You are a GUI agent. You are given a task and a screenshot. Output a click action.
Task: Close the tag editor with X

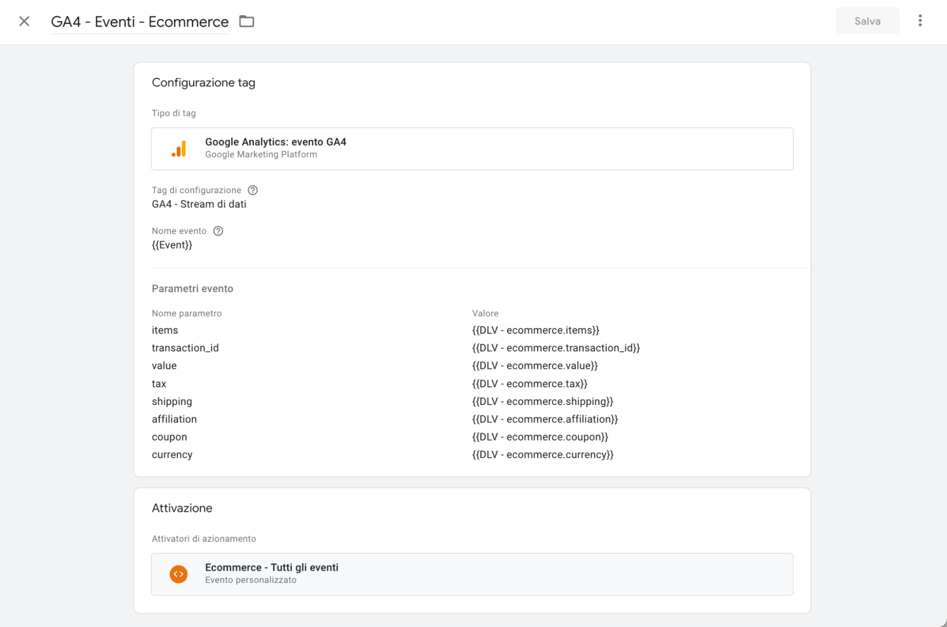[24, 21]
